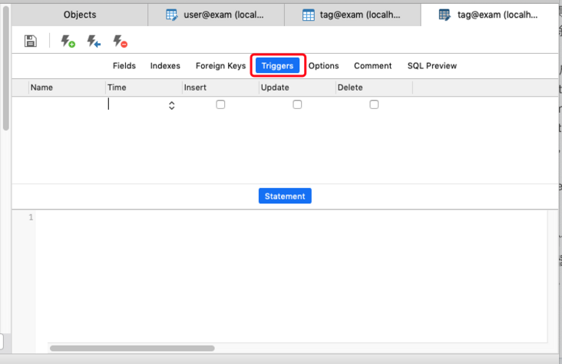The image size is (562, 364).
Task: Enable the Delete checkbox for the trigger
Action: [x=374, y=104]
